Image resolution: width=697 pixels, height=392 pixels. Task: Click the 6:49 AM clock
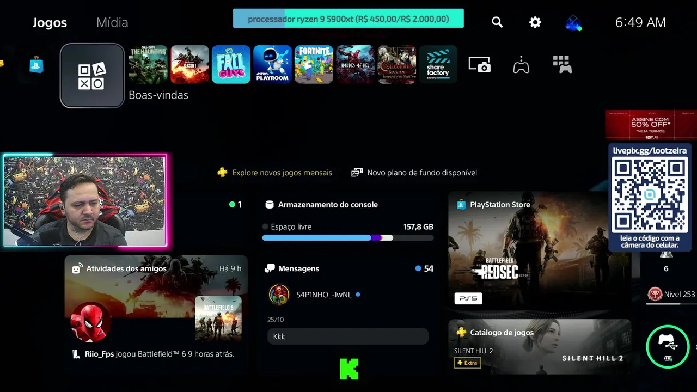tap(640, 22)
